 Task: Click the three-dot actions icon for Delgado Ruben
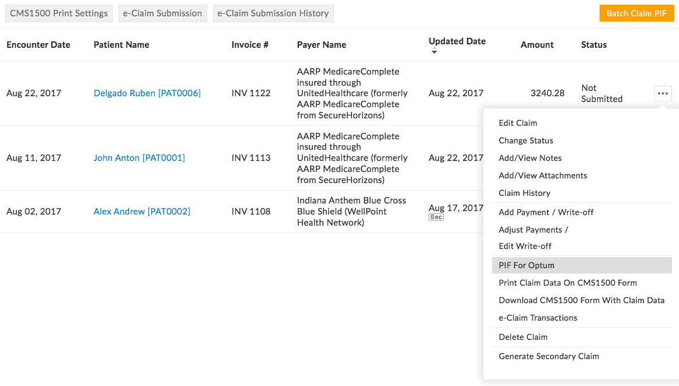point(663,93)
